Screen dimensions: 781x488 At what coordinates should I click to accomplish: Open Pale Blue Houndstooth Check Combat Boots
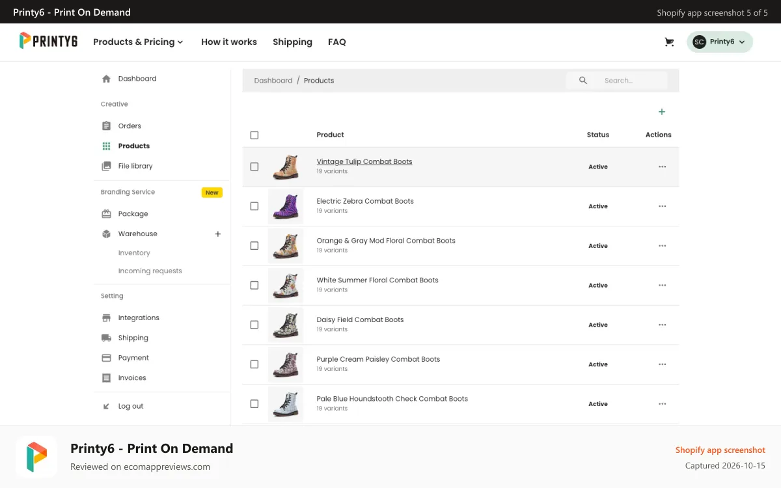pos(392,399)
